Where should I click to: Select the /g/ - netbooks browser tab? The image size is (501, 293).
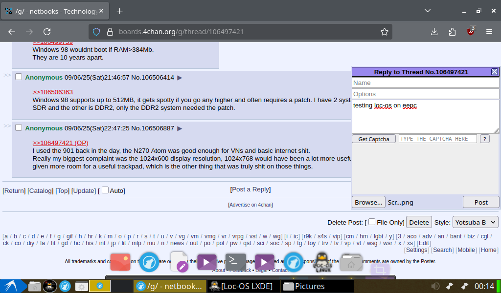[x=55, y=11]
